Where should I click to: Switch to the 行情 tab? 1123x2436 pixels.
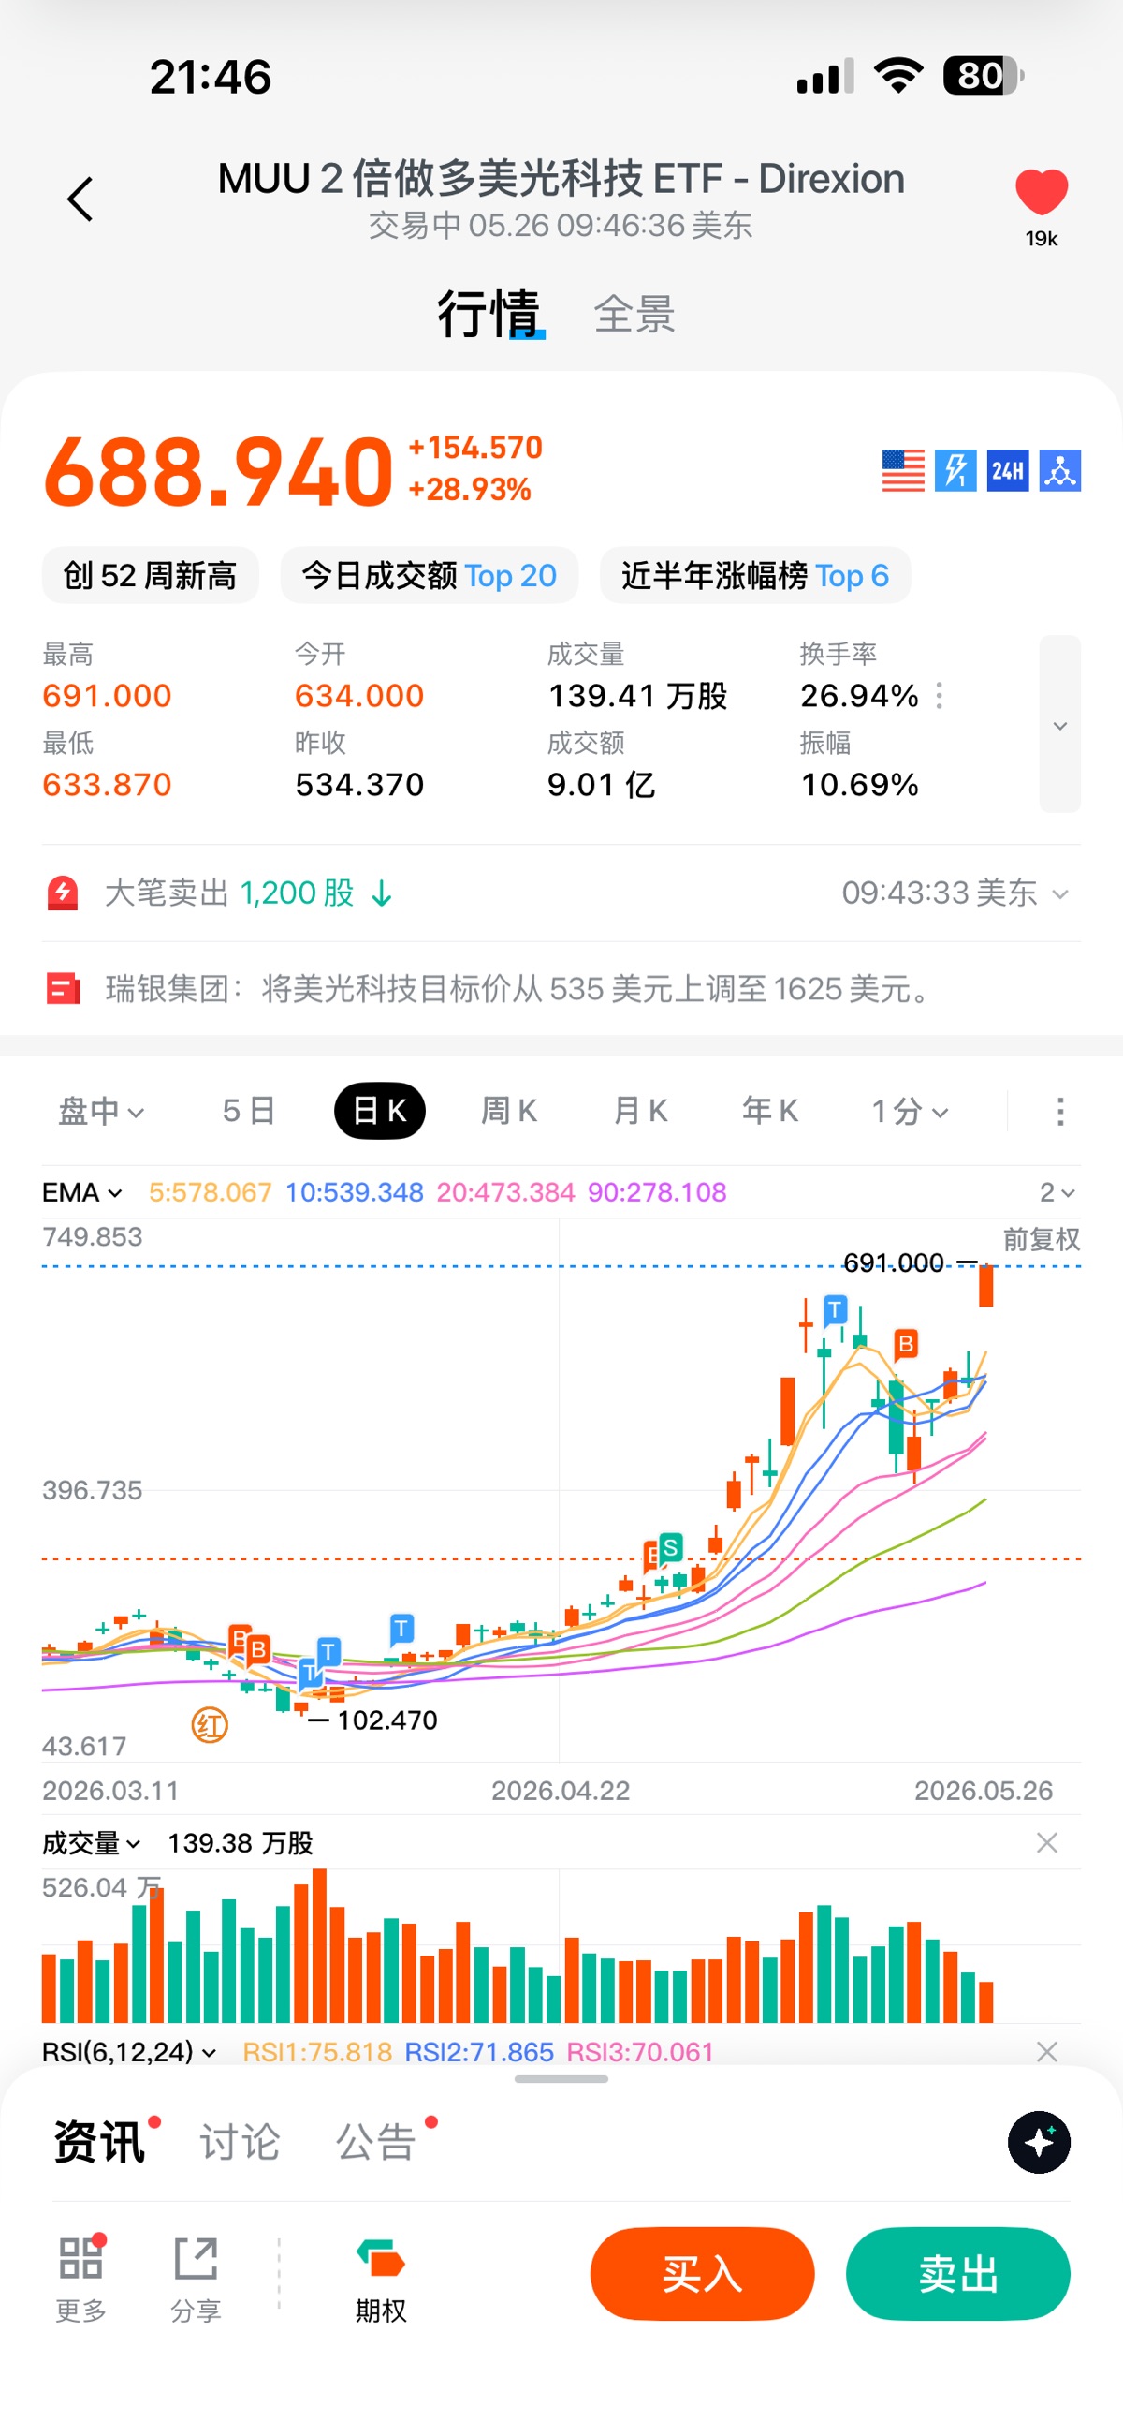(x=489, y=314)
